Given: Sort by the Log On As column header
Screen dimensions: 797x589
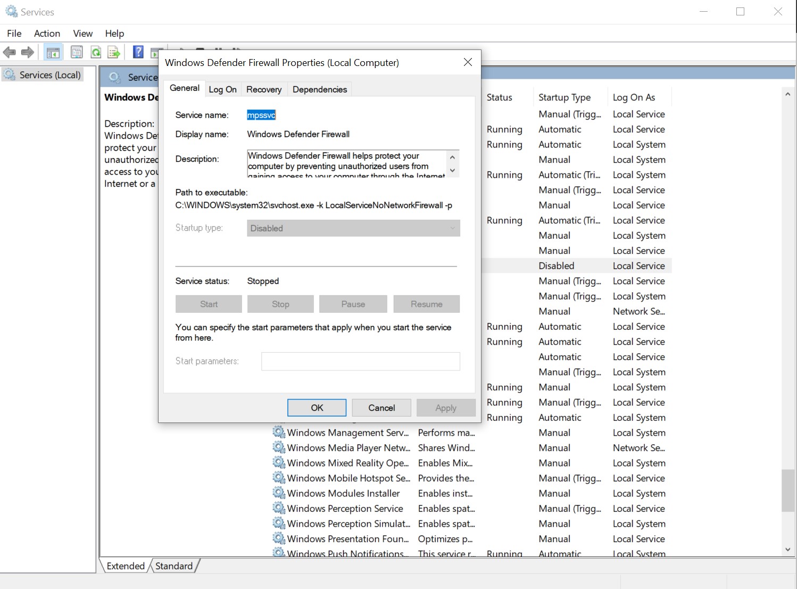Looking at the screenshot, I should 634,97.
